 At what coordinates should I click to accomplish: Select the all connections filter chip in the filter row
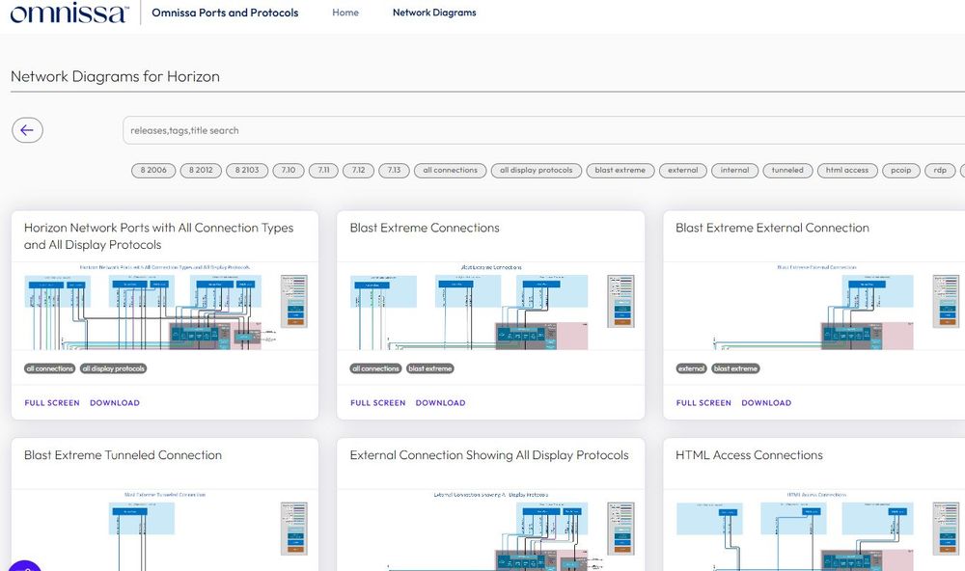451,171
